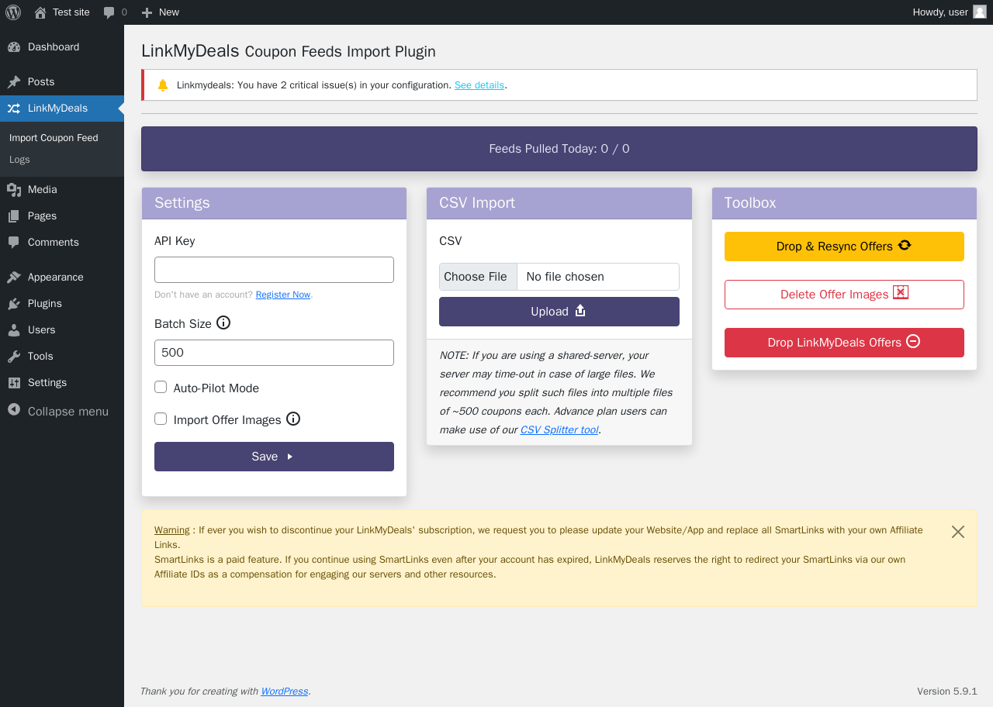Open Dashboard via gauge icon

coord(14,47)
